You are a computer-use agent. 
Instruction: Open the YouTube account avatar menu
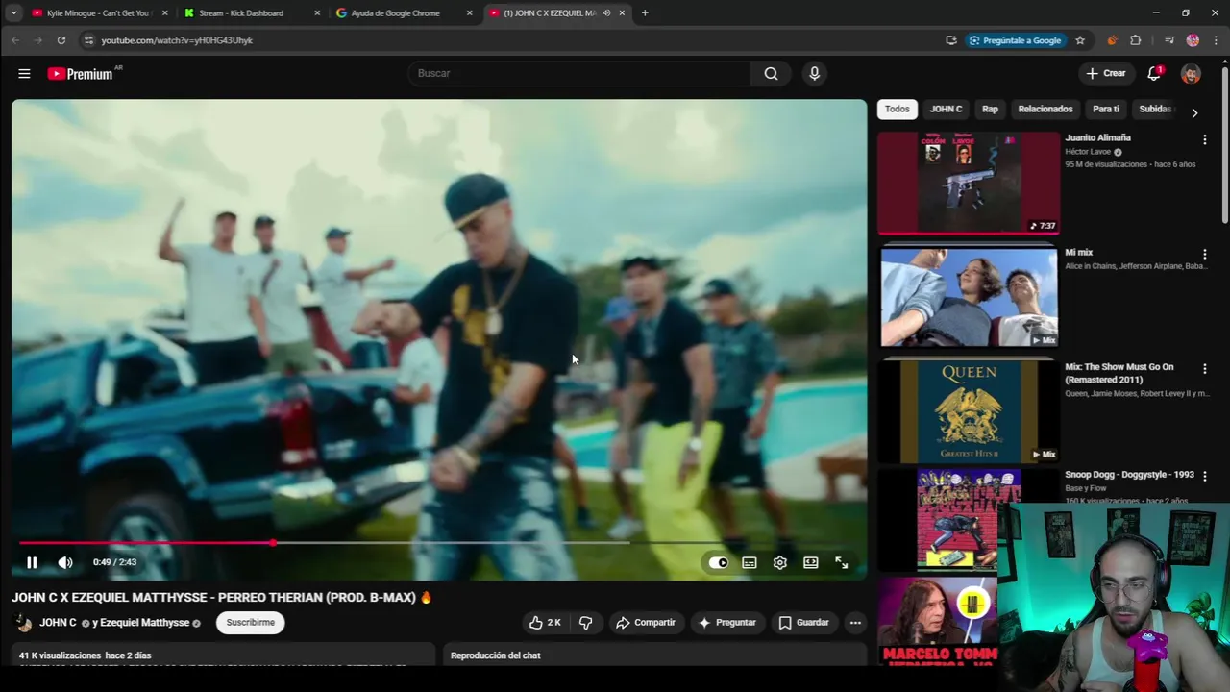coord(1191,73)
